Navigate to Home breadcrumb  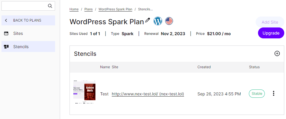pyautogui.click(x=74, y=9)
